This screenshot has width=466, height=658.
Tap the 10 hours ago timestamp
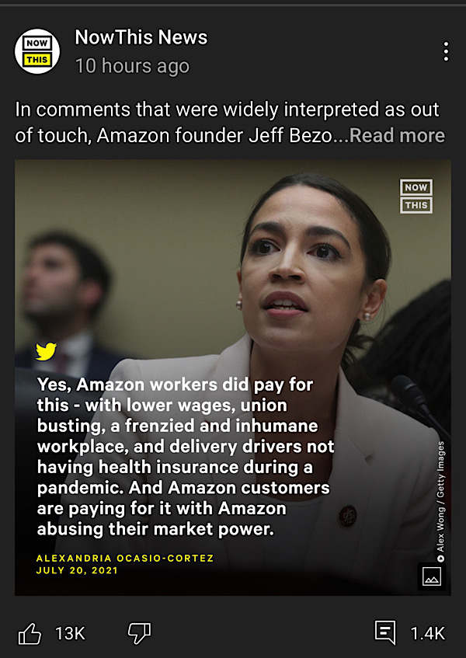click(132, 66)
